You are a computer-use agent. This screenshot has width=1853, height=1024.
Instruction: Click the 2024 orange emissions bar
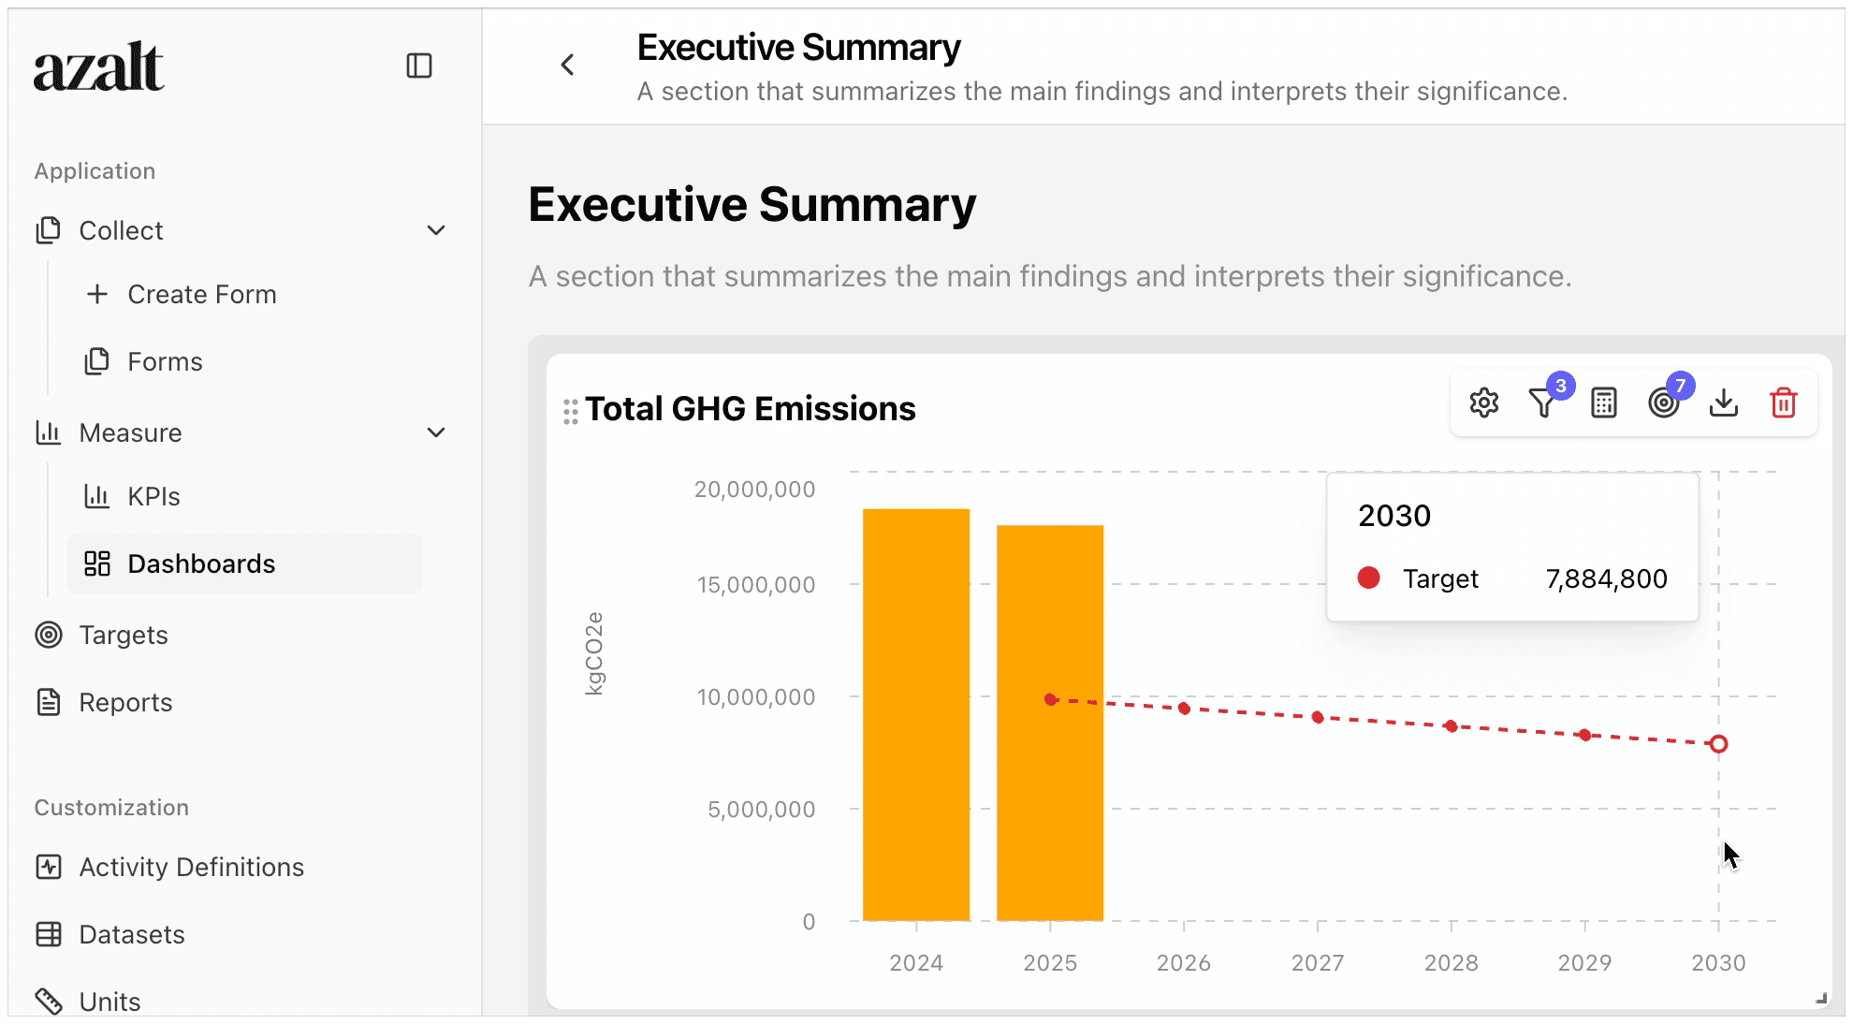(915, 715)
